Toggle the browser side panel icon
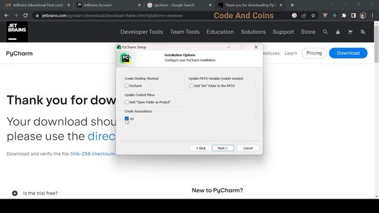 pyautogui.click(x=353, y=15)
